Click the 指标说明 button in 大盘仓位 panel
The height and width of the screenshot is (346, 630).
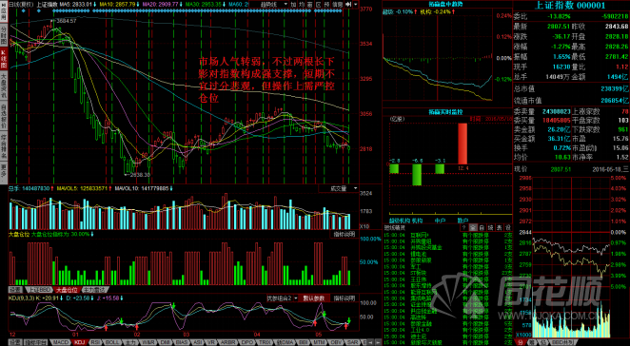344,234
